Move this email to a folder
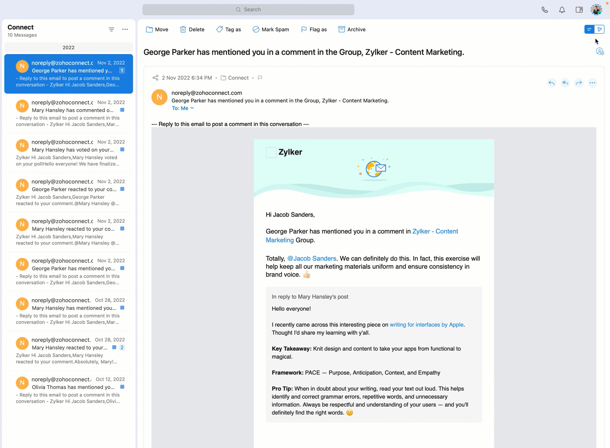 click(157, 30)
